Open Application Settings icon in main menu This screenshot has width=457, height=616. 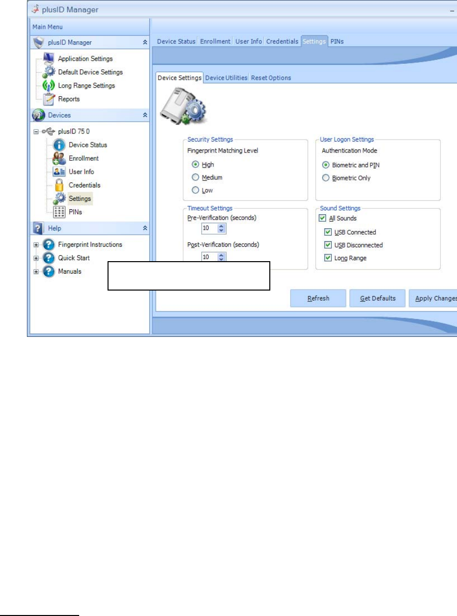click(48, 58)
